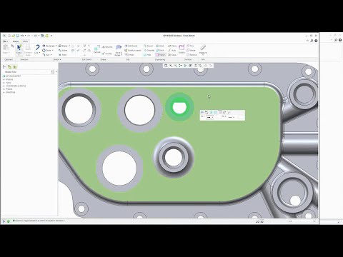
Task: Click the Hole engineering tool
Action: tap(147, 55)
